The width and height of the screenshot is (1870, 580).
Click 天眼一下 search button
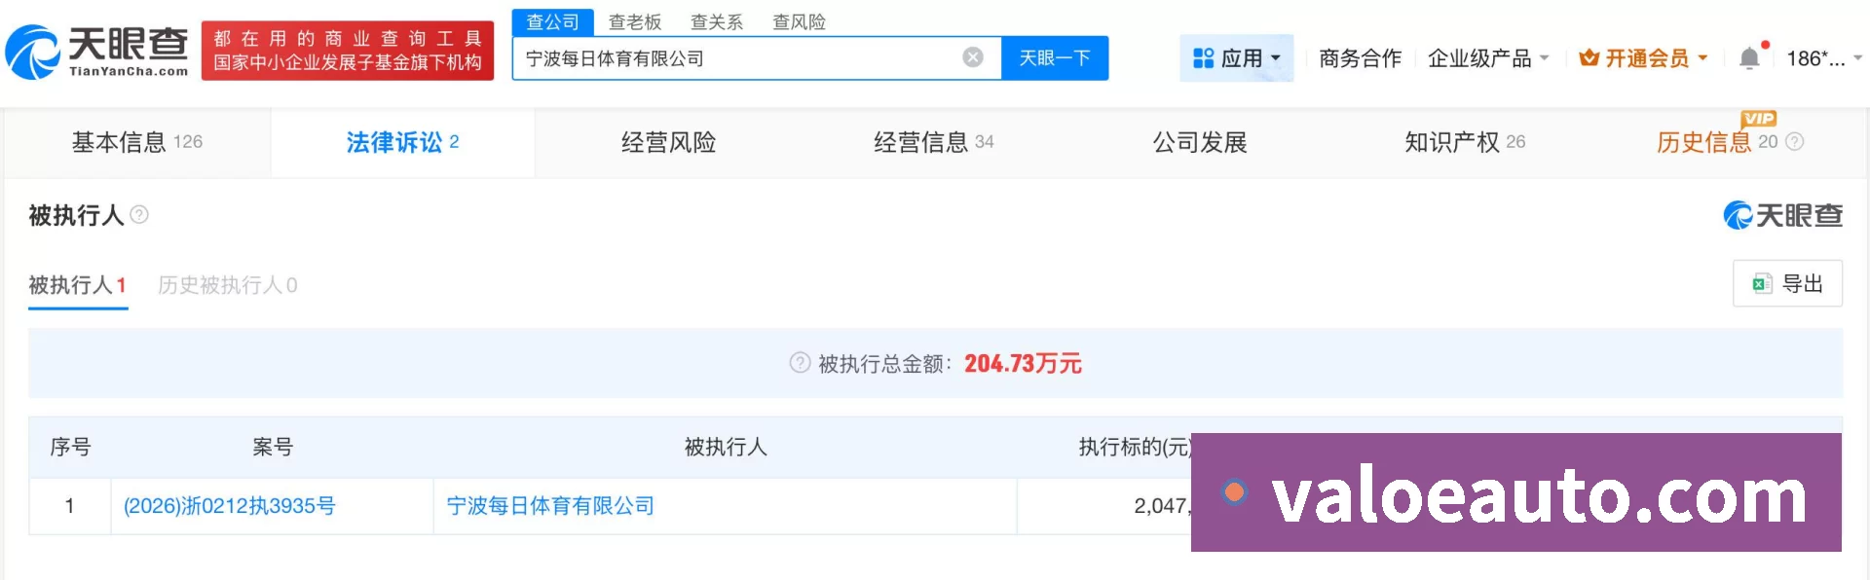(1055, 57)
